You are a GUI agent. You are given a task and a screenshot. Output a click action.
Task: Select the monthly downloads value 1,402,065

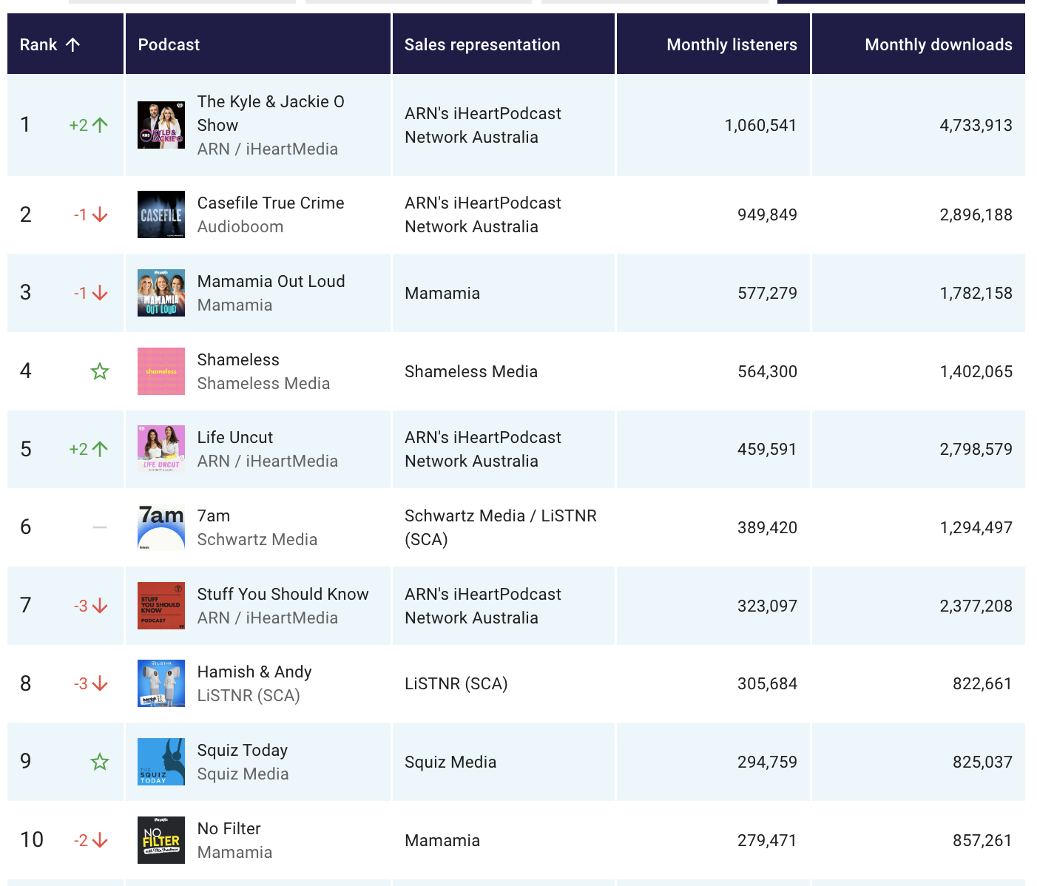(976, 371)
